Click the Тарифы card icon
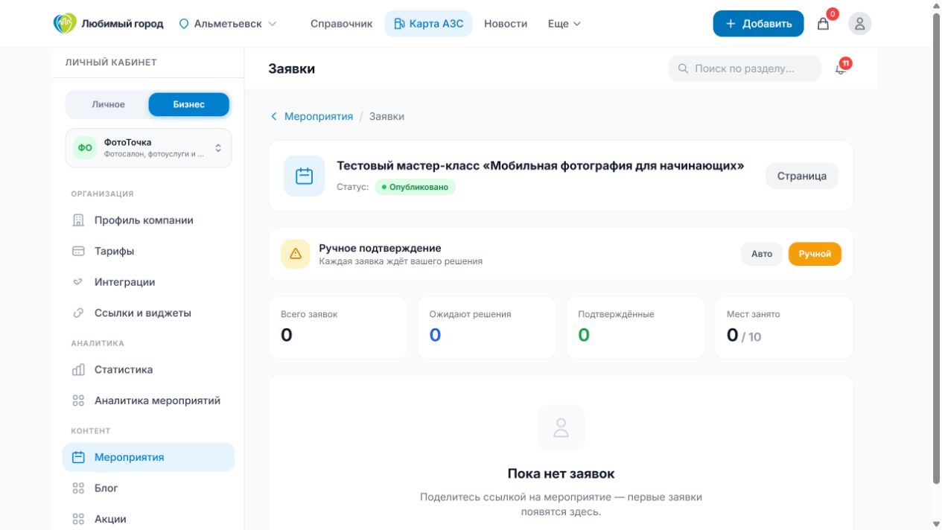Screen dimensions: 942x530 (x=78, y=251)
